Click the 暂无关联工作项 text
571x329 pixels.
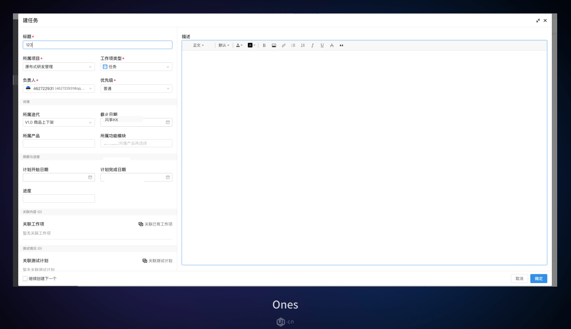tap(37, 233)
